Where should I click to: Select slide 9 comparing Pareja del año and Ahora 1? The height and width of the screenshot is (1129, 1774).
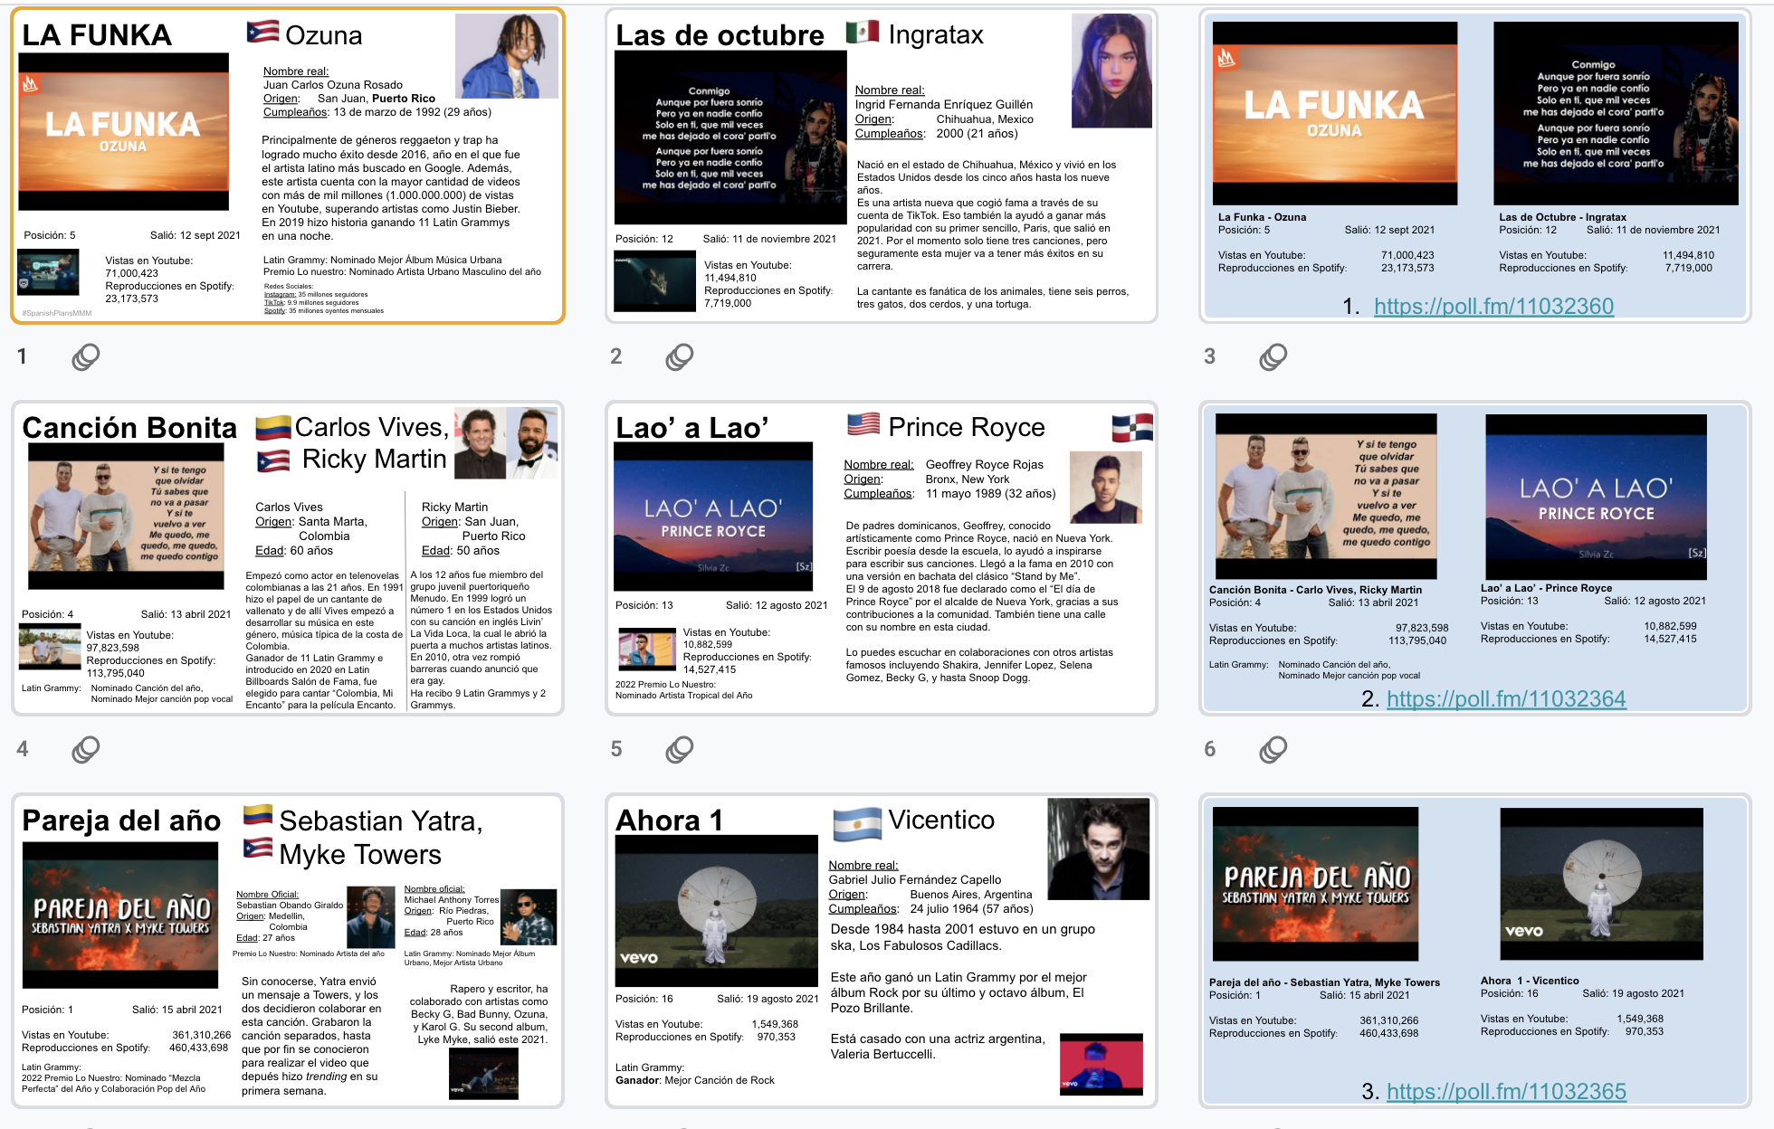tap(1474, 951)
